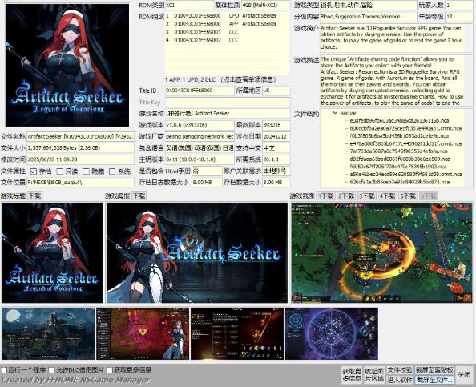Screen dimensions: 476x387
Task: Click the 收起图片区域 button
Action: (x=374, y=375)
